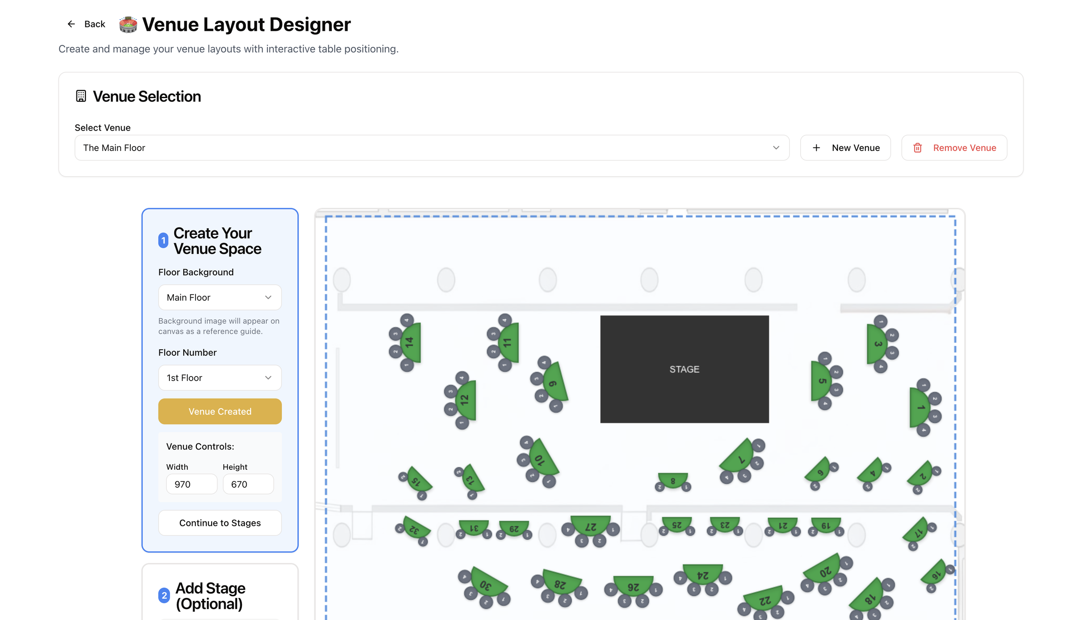Viewport: 1086px width, 620px height.
Task: Open the Select Venue dropdown
Action: click(432, 148)
